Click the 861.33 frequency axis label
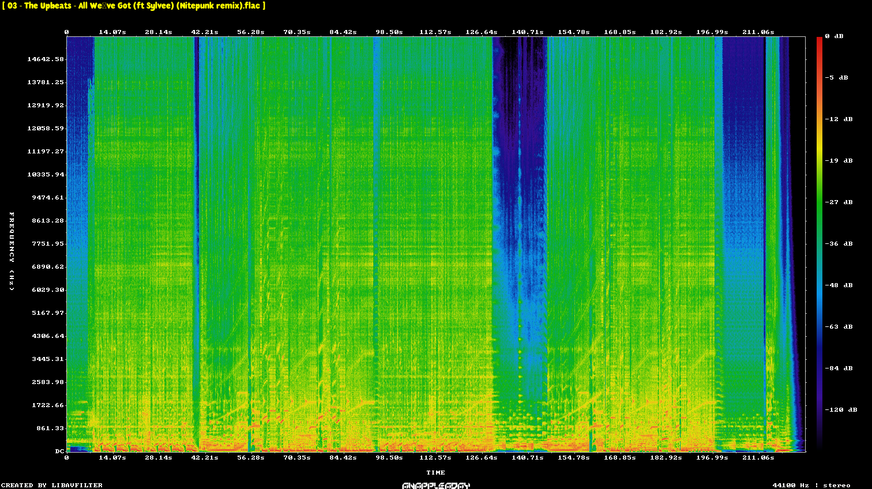 click(50, 428)
